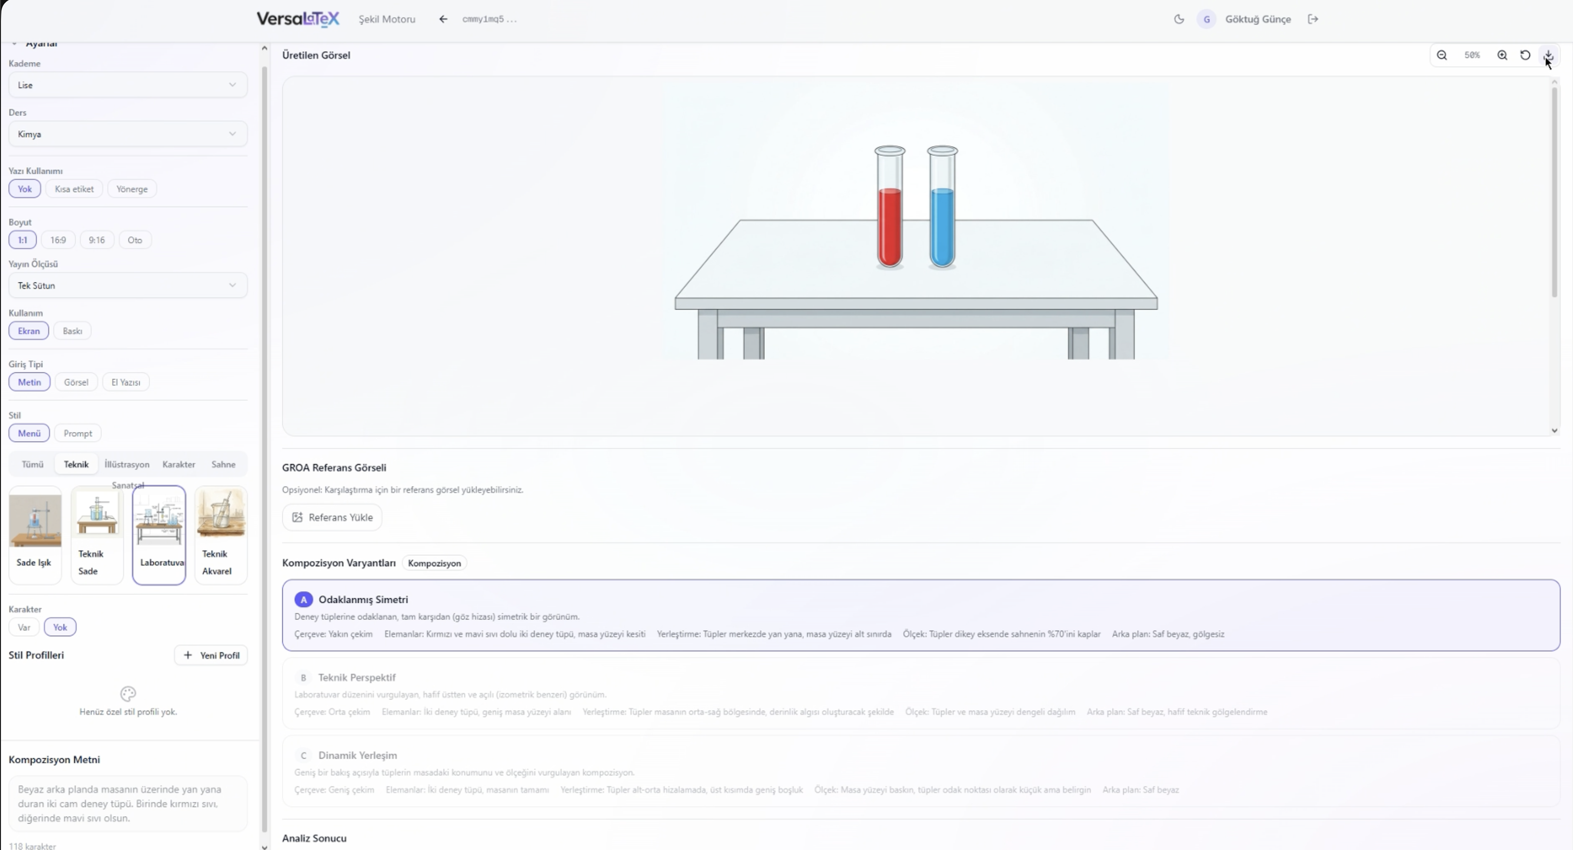Switch to the İllüstrasyon style tab
This screenshot has height=850, width=1573.
coord(127,465)
